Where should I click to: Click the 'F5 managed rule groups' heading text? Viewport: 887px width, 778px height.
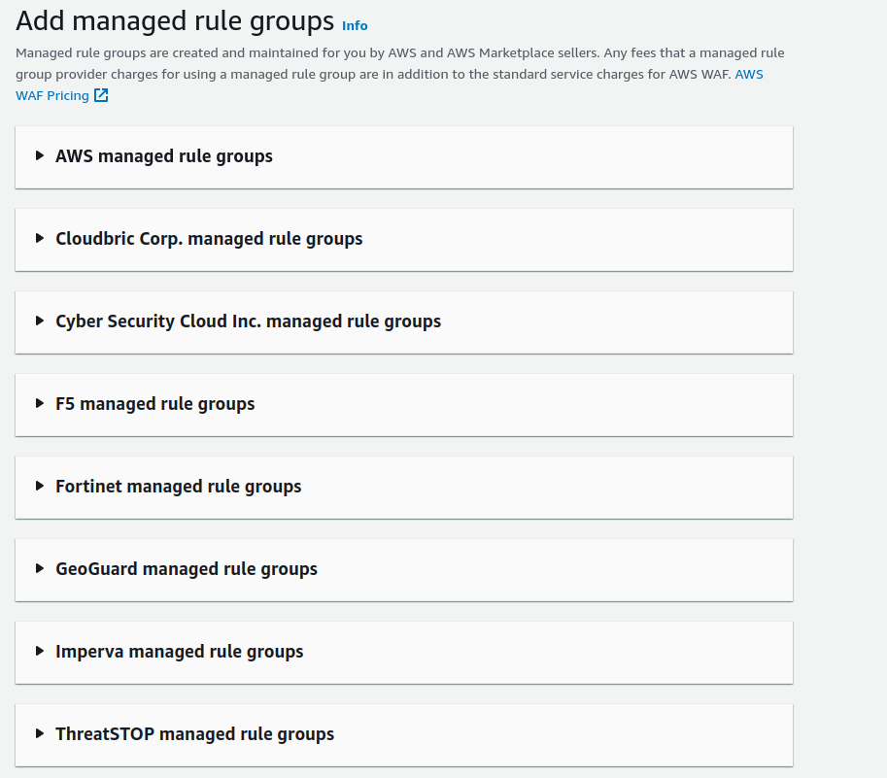click(155, 404)
